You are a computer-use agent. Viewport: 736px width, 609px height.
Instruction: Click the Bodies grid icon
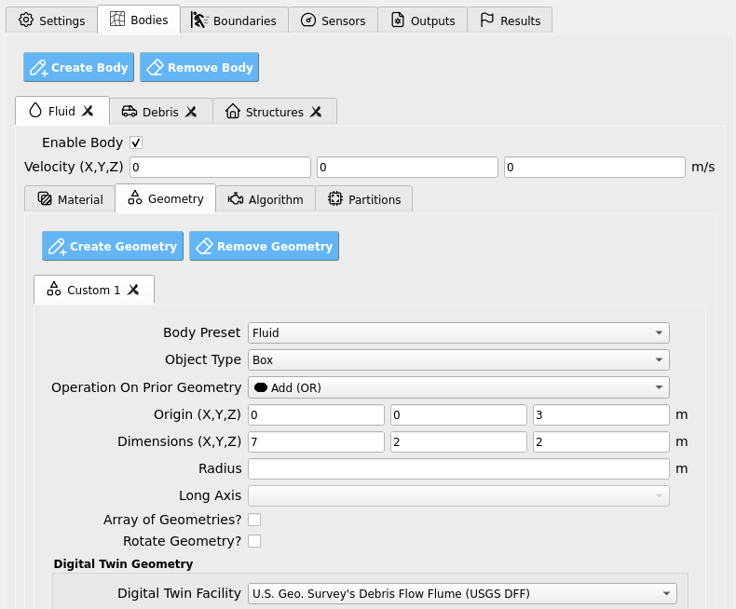pos(117,19)
